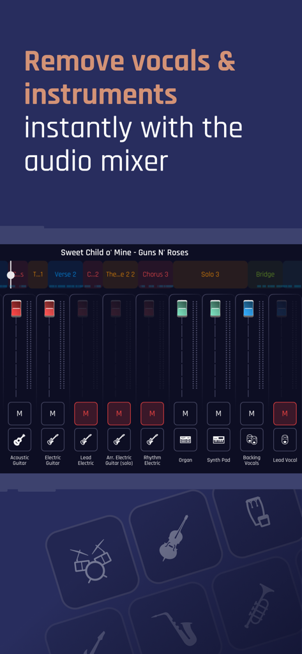
Task: Jump to the Solo 3 section
Action: pos(210,275)
